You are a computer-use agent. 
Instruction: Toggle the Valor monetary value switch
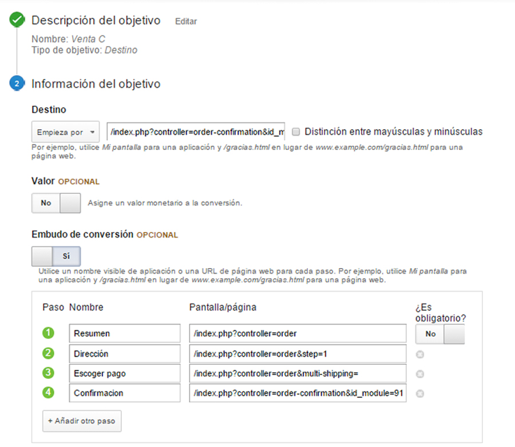56,203
